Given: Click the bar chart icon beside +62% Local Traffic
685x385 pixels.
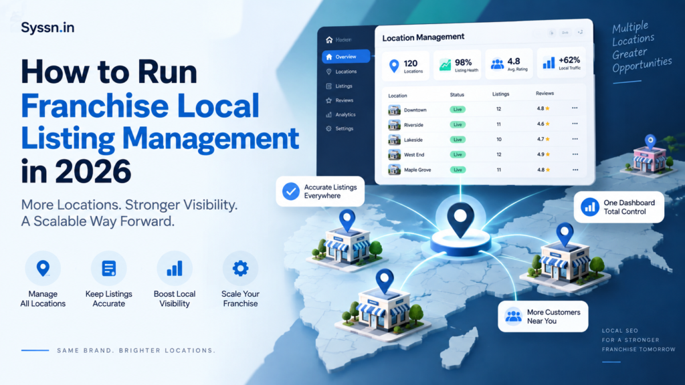Looking at the screenshot, I should coord(549,63).
